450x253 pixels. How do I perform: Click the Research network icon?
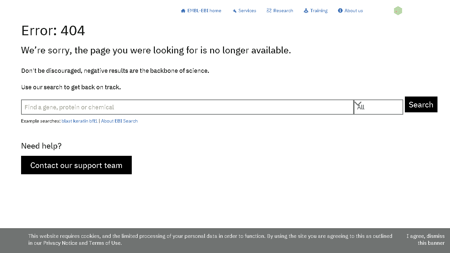(x=269, y=11)
